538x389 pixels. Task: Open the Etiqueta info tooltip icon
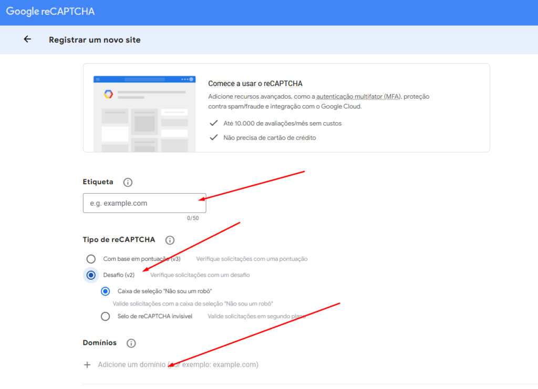[x=127, y=182]
